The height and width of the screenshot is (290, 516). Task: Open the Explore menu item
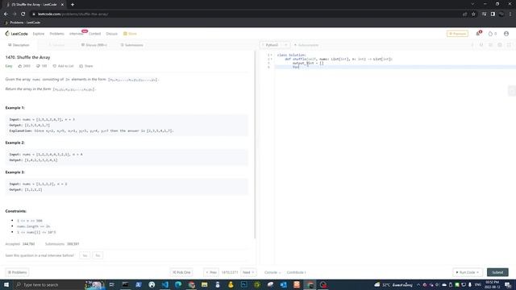[39, 34]
